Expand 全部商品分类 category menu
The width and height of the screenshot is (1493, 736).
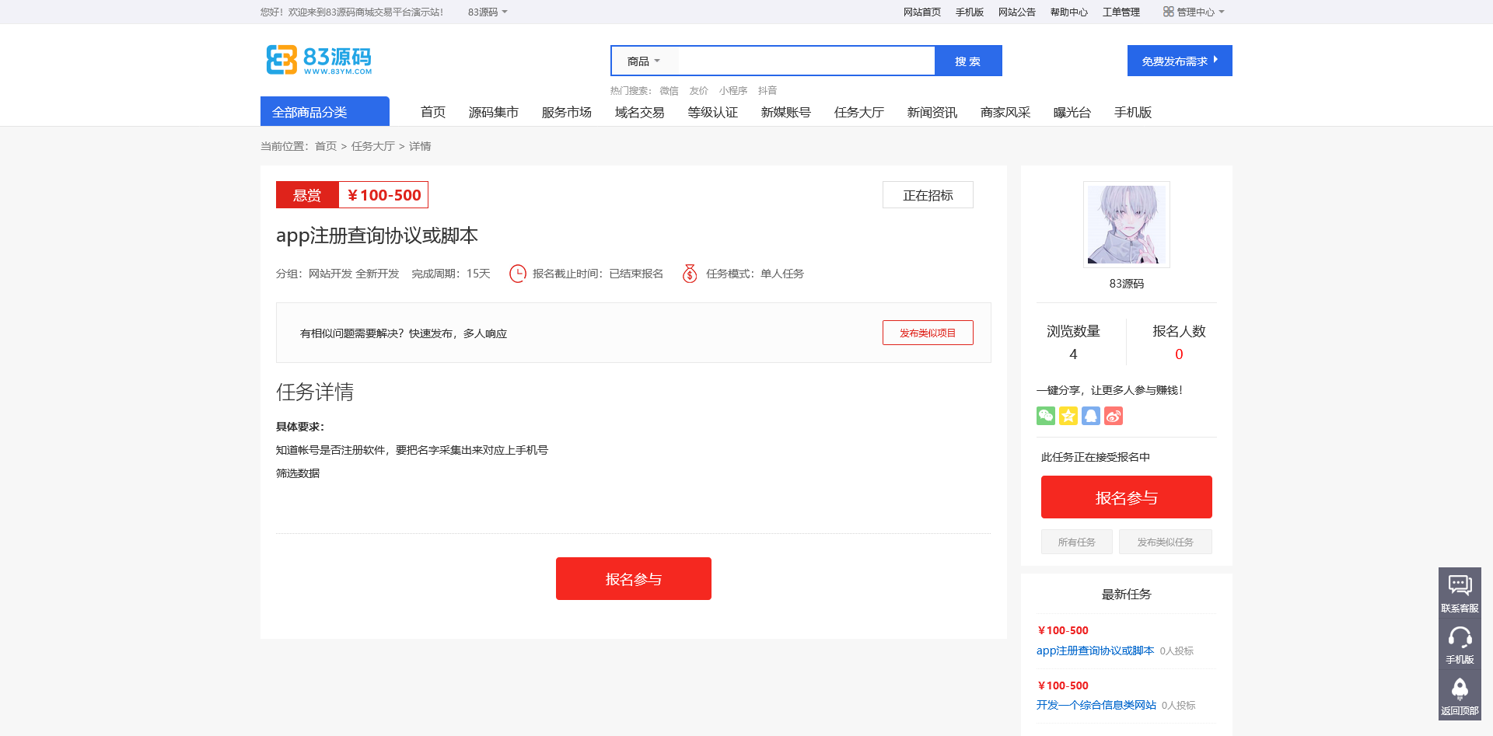325,111
